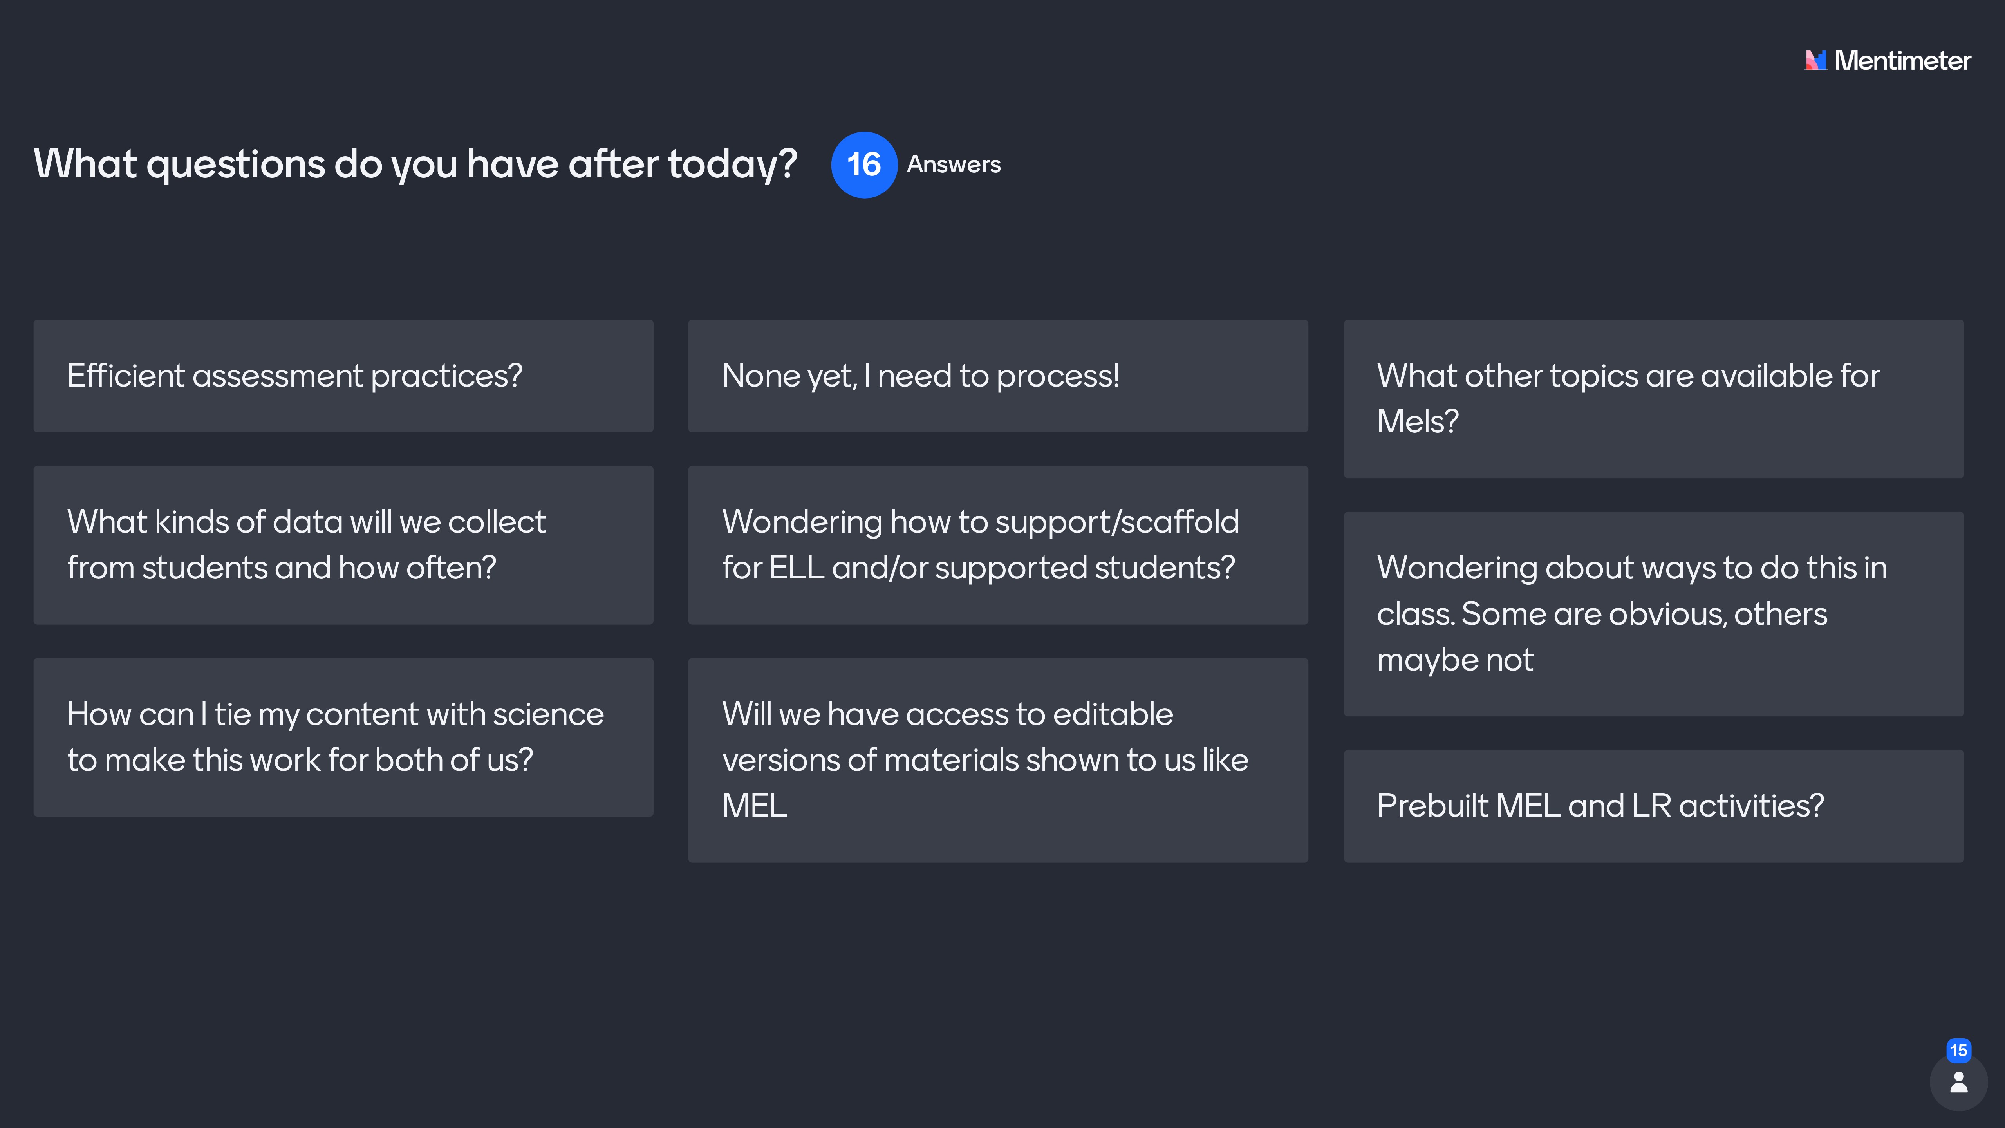2005x1128 pixels.
Task: Select the tie content with science card
Action: coord(343,737)
